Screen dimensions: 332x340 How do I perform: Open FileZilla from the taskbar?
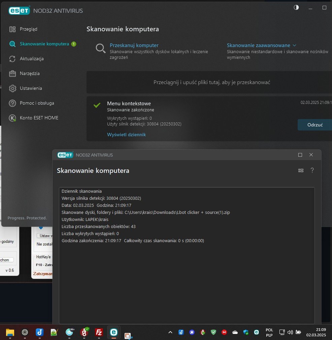point(99,332)
